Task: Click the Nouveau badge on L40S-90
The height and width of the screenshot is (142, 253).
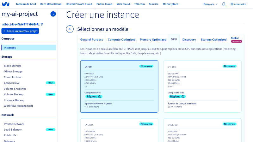Action: (230, 124)
